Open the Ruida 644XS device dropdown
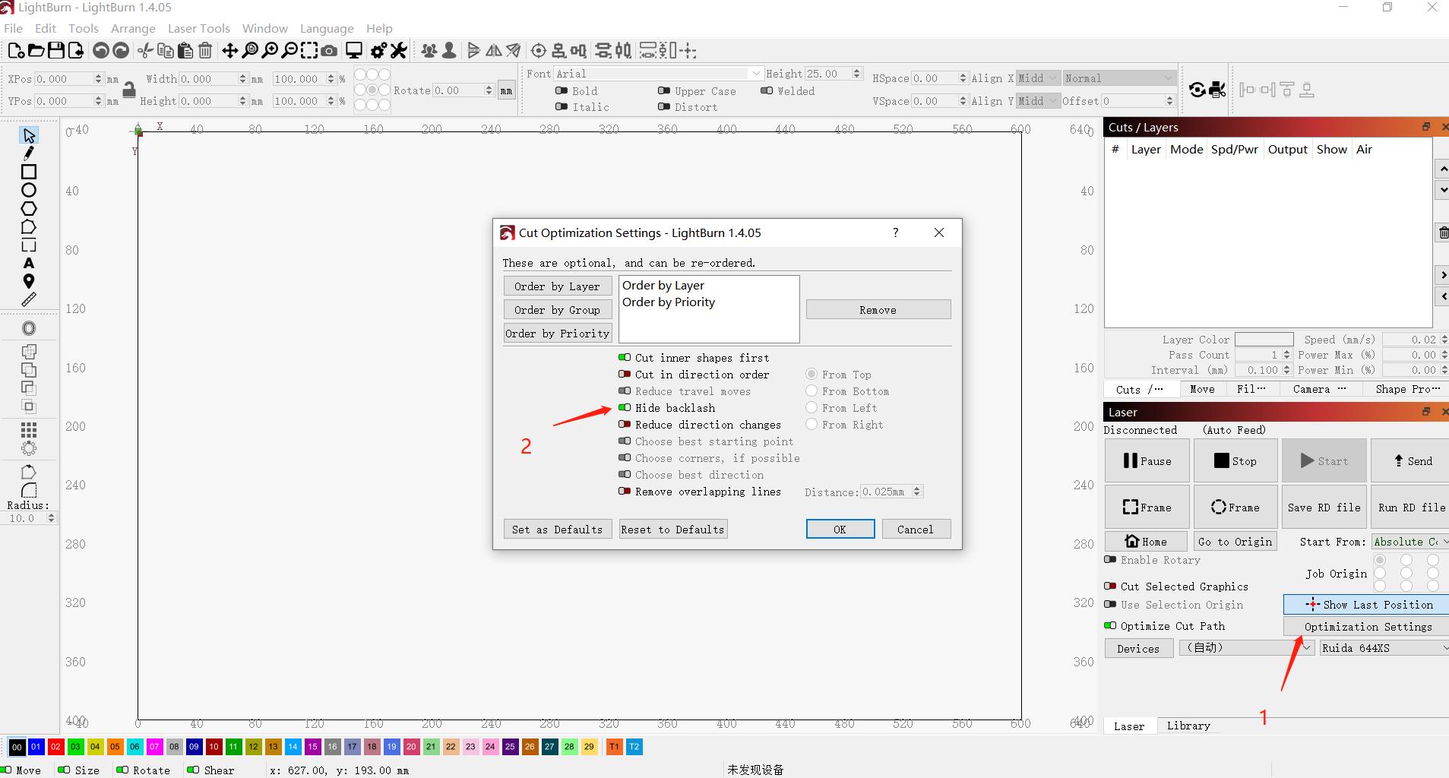 tap(1384, 648)
